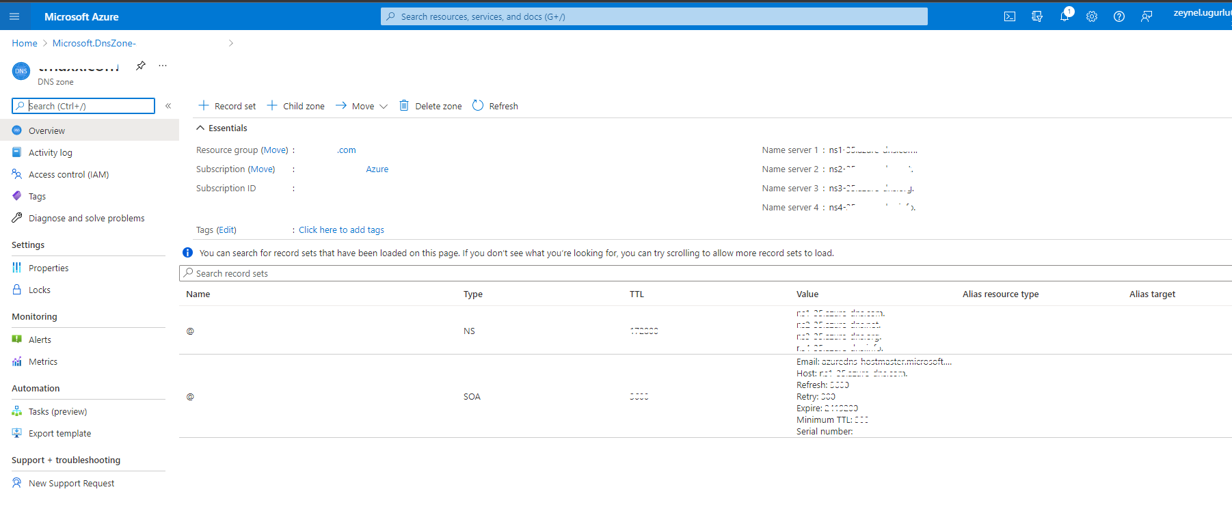The height and width of the screenshot is (526, 1232).
Task: Select the Name server 1 label
Action: click(x=790, y=150)
